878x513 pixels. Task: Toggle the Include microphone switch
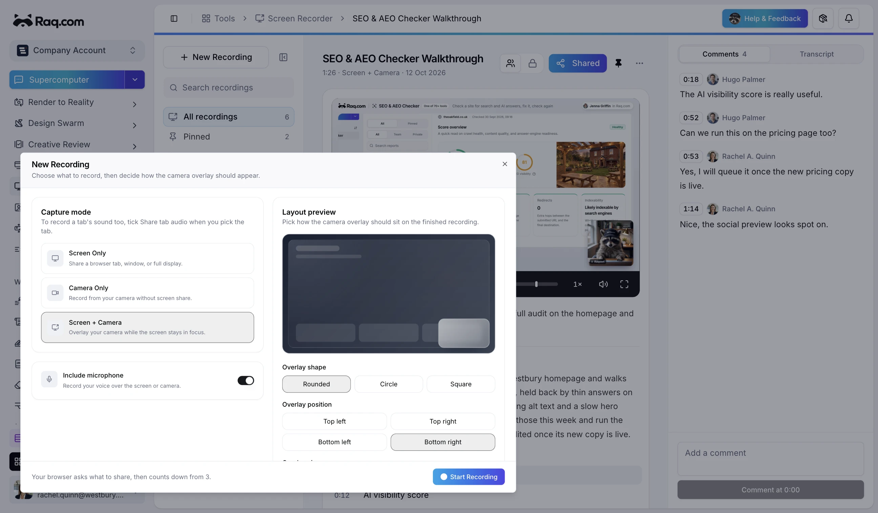pos(246,380)
